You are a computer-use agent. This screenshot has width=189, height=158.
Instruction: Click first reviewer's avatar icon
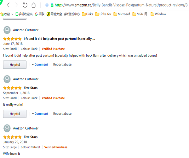tap(7, 30)
